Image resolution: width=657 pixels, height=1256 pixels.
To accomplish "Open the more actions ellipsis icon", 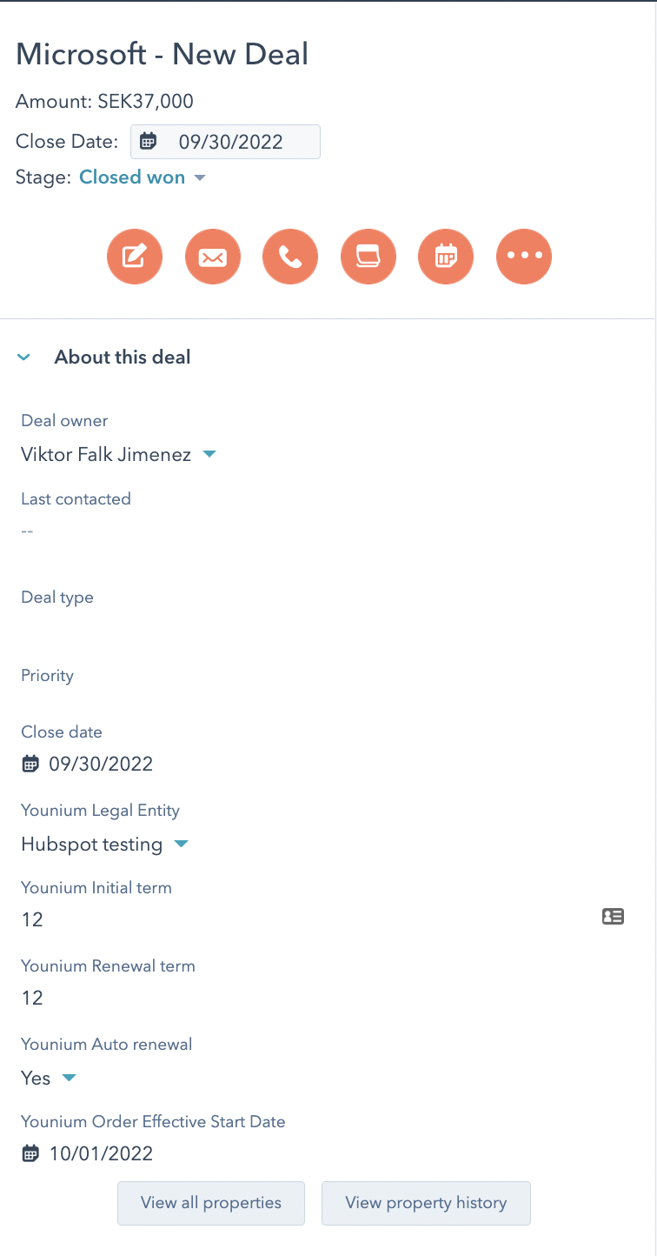I will point(524,257).
